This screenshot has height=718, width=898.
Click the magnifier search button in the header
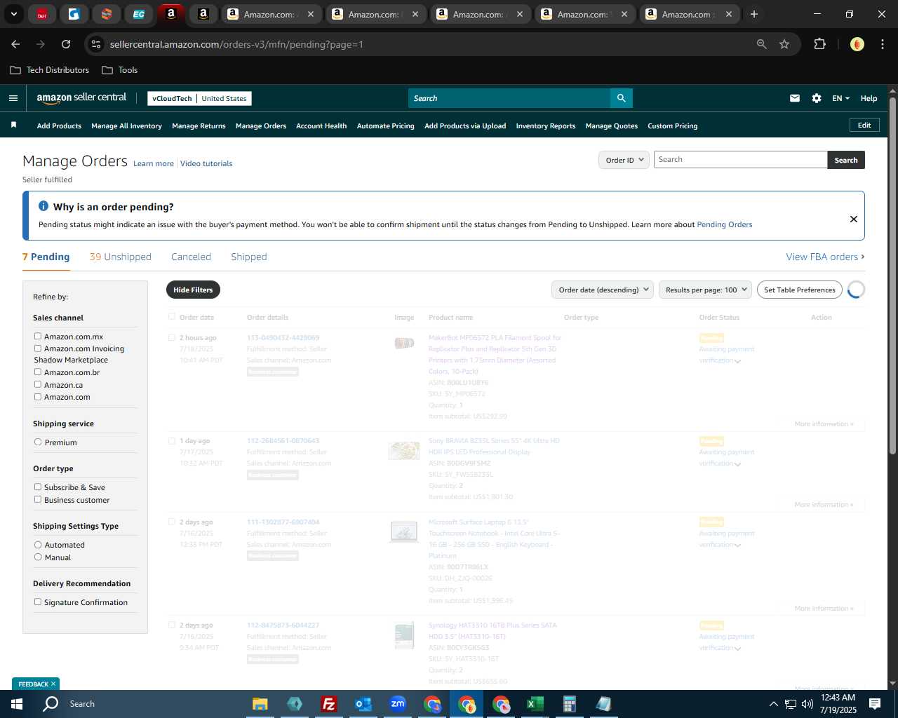point(621,98)
